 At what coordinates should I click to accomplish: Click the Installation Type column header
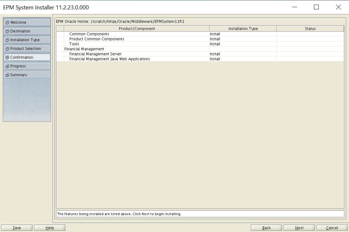(243, 28)
